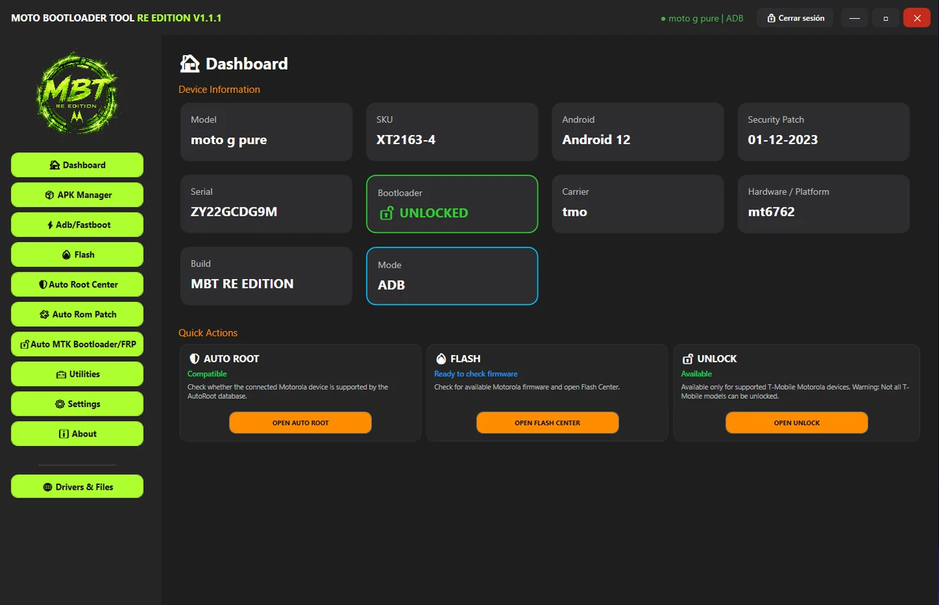
Task: Click Ready to check firmware status text
Action: 476,374
